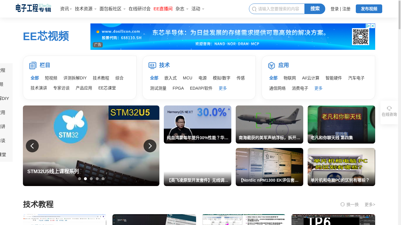Select 物联网 application filter
This screenshot has height=225, width=401.
290,78
